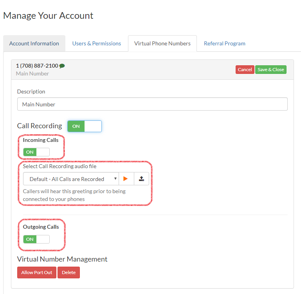The height and width of the screenshot is (294, 301).
Task: Click the upload audio file icon
Action: click(141, 179)
